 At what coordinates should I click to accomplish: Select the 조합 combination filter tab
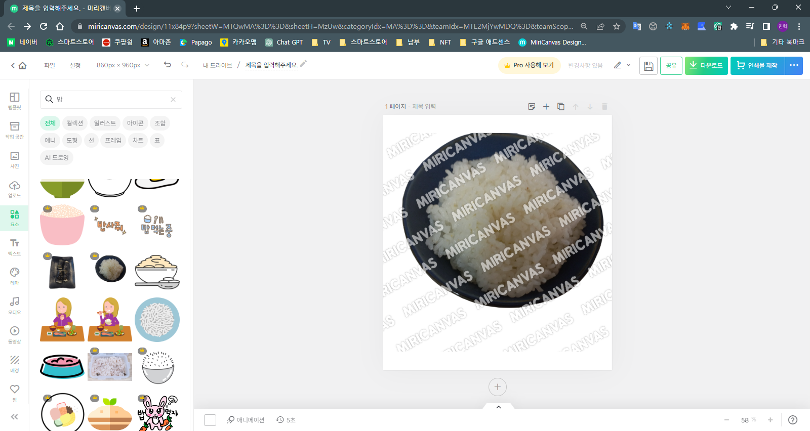[160, 123]
